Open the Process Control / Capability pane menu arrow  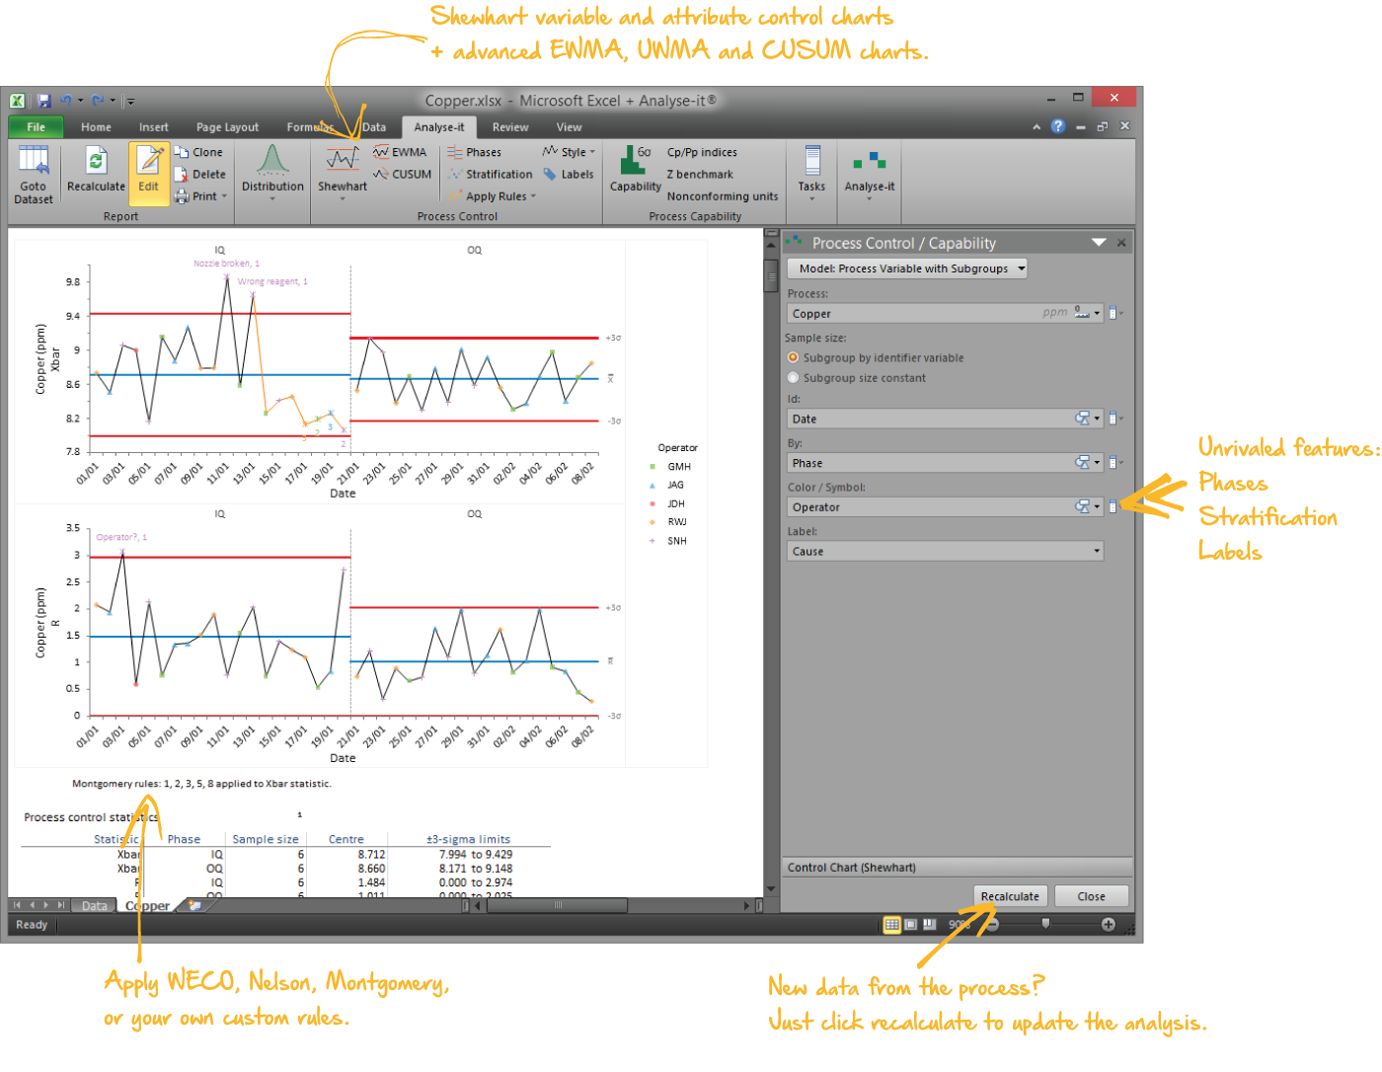pyautogui.click(x=1099, y=243)
